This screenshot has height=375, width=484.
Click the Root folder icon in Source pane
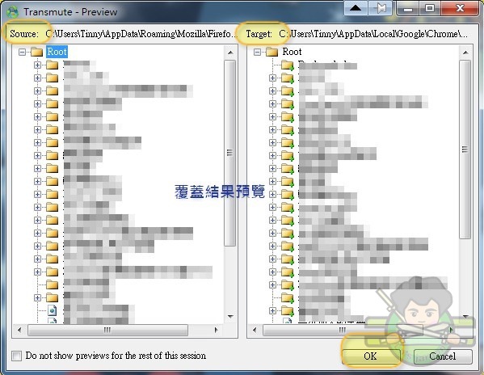click(36, 52)
